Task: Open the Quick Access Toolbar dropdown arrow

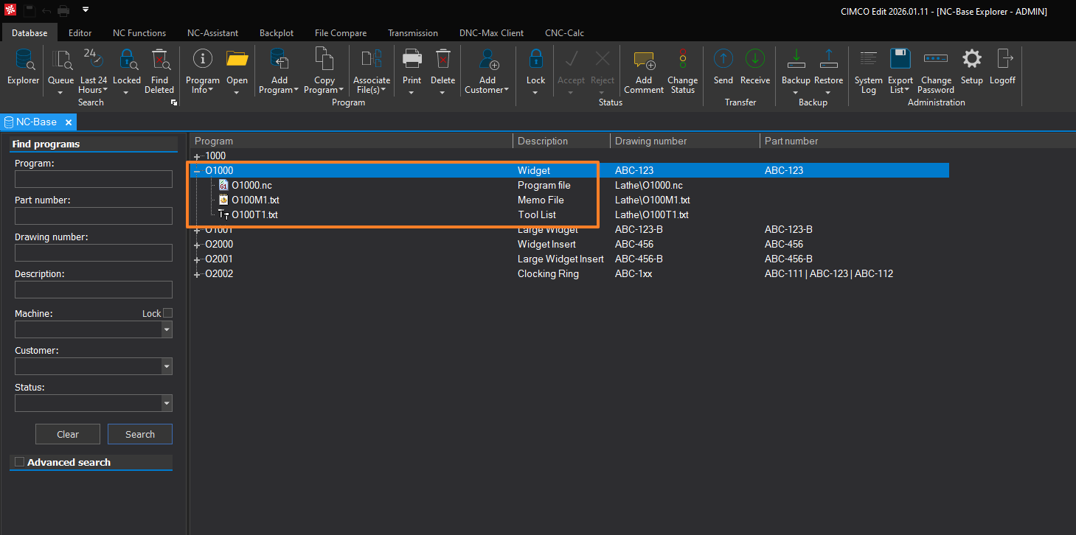Action: coord(86,10)
